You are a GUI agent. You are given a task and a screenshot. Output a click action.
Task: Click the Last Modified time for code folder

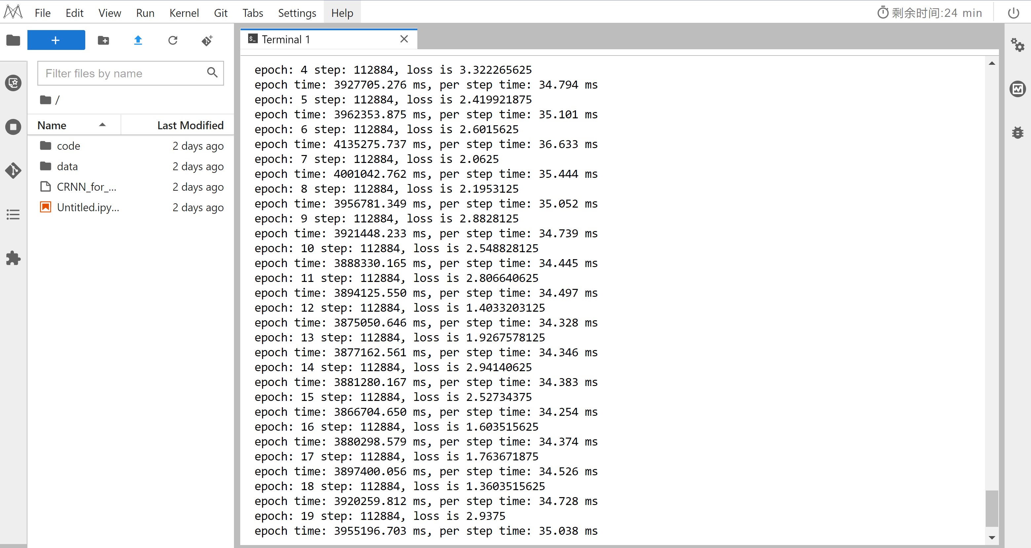pos(198,146)
